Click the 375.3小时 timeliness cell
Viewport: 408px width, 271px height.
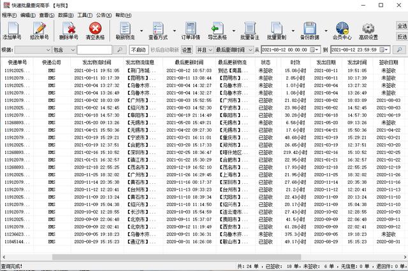click(x=295, y=234)
